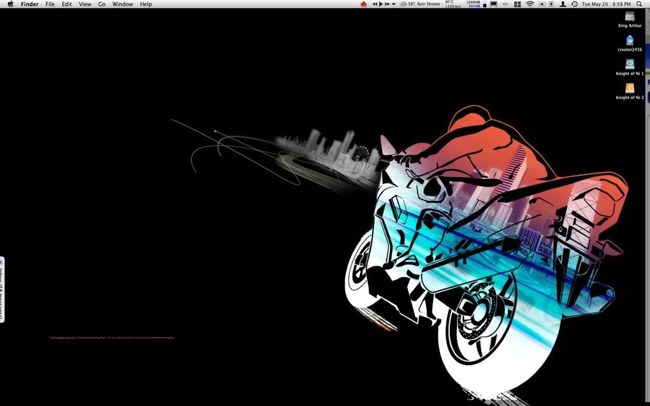650x406 pixels.
Task: Open Spotlight search from the menu bar
Action: 639,4
